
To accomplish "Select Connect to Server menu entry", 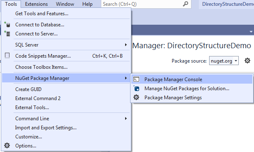I will coord(66,34).
